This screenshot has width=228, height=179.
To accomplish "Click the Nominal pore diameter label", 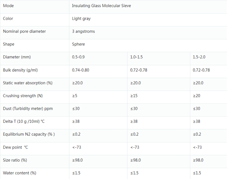I will coord(24,31).
